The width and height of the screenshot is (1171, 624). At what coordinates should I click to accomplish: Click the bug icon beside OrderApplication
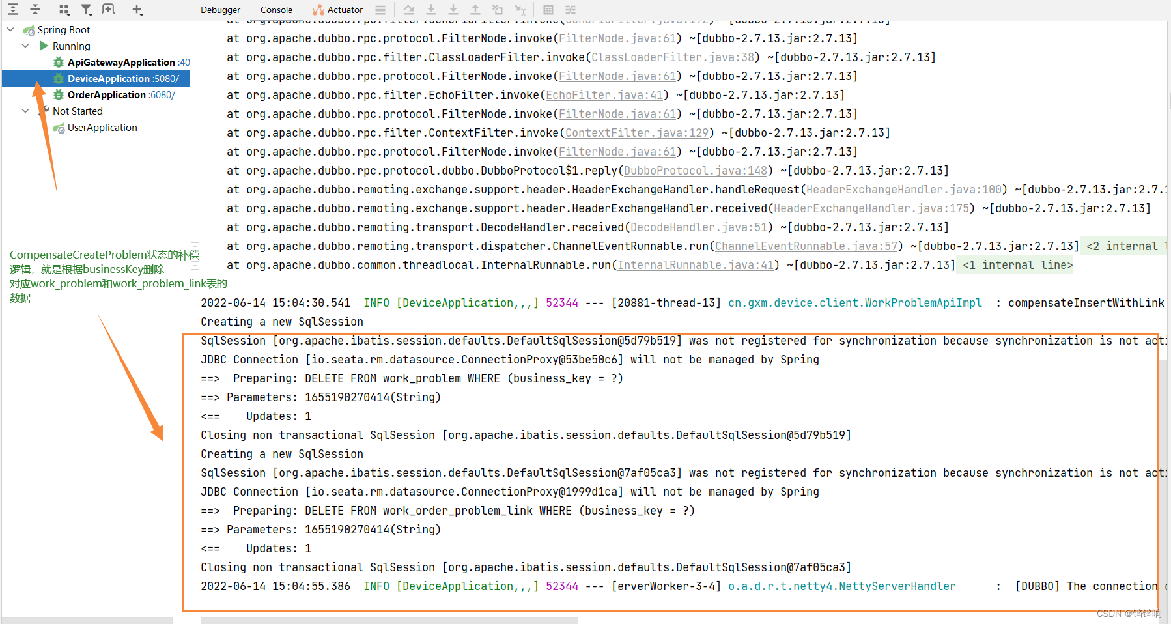59,94
